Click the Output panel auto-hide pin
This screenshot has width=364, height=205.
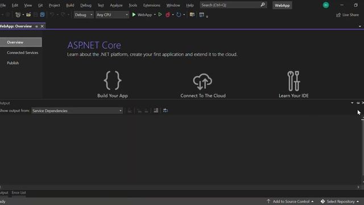click(358, 102)
